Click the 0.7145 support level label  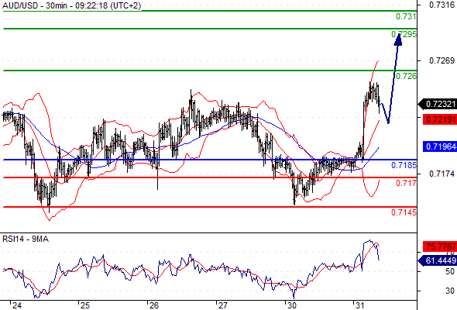404,212
